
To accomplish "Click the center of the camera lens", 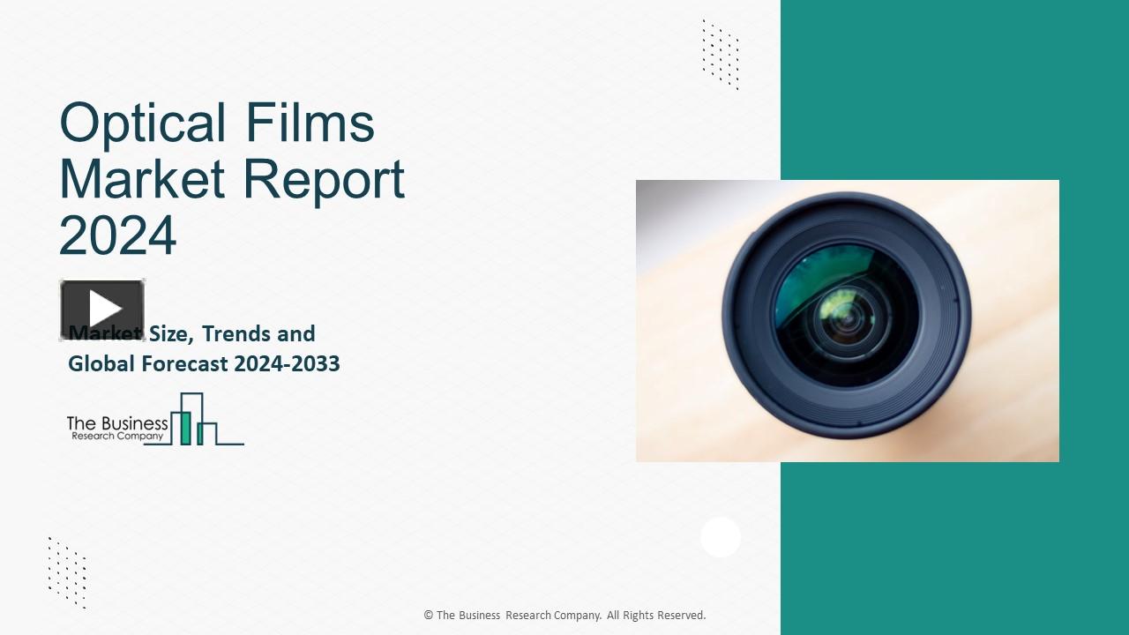I will point(847,319).
